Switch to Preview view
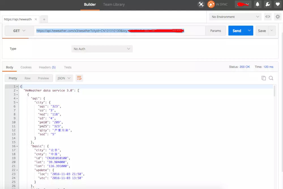The width and height of the screenshot is (283, 189). coord(43,78)
